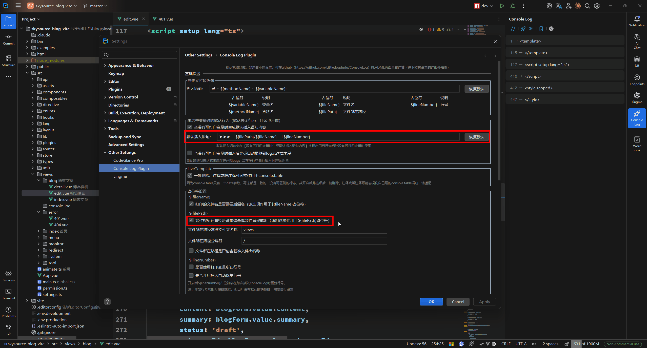Collapse the Other Settings group

[x=105, y=152]
